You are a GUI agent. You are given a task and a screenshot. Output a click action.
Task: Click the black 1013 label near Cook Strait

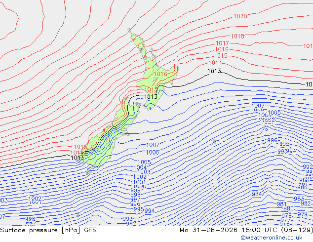pyautogui.click(x=151, y=97)
